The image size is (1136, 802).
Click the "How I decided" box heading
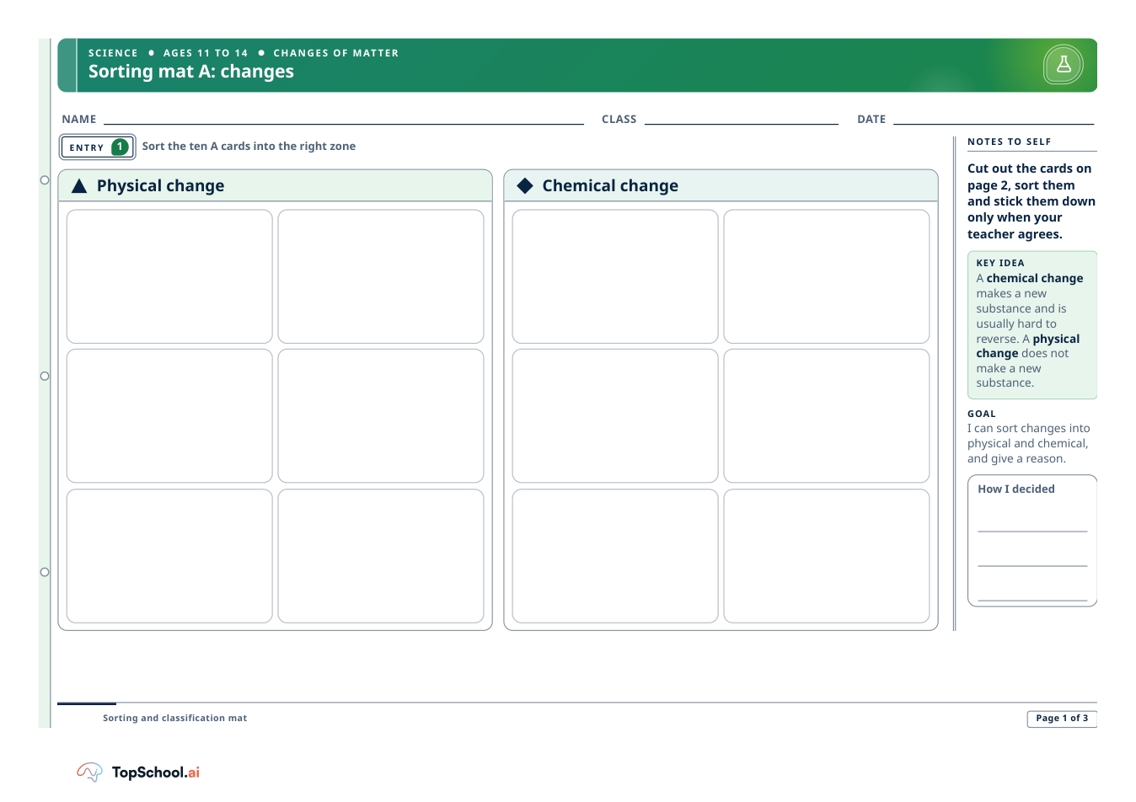(x=1016, y=489)
